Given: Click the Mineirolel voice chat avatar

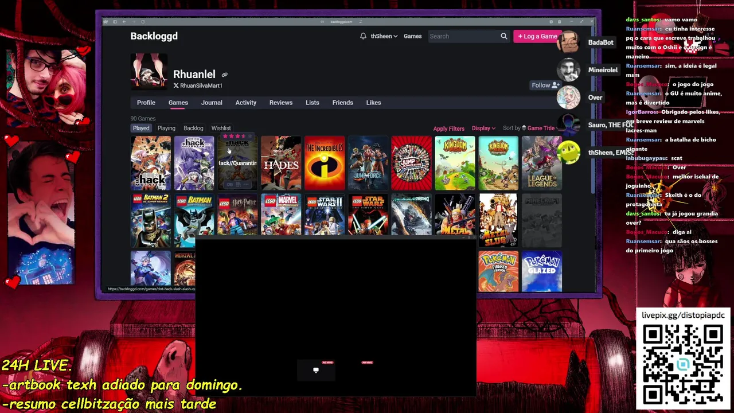Looking at the screenshot, I should coord(568,70).
